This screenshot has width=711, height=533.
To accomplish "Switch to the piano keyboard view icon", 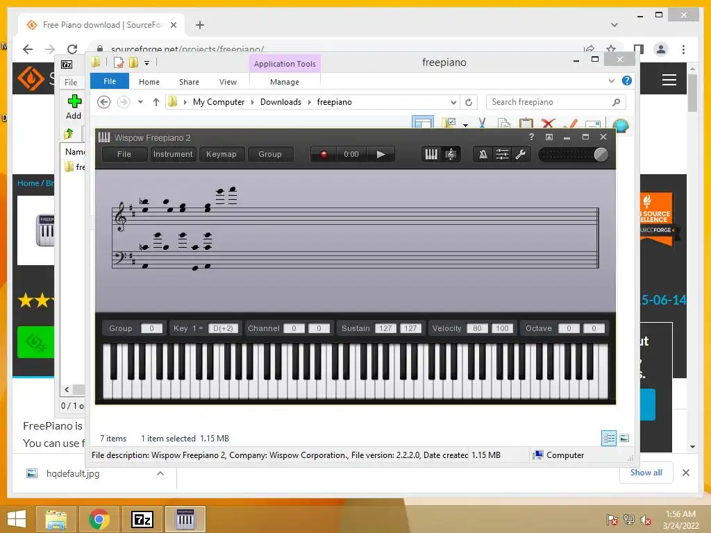I will click(430, 155).
